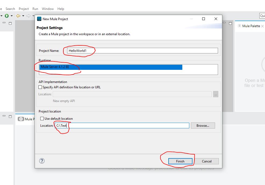This screenshot has height=185, width=265.
Task: Click the Project Name input field
Action: (x=143, y=51)
